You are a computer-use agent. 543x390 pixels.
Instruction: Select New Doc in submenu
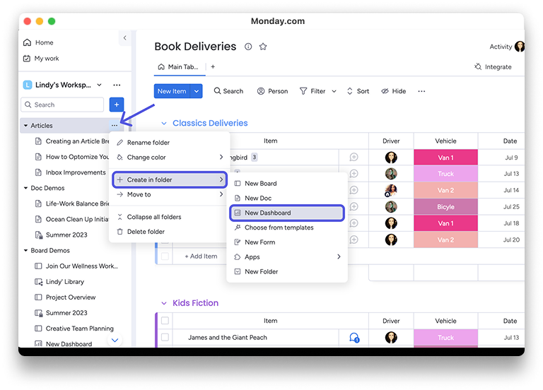click(287, 198)
